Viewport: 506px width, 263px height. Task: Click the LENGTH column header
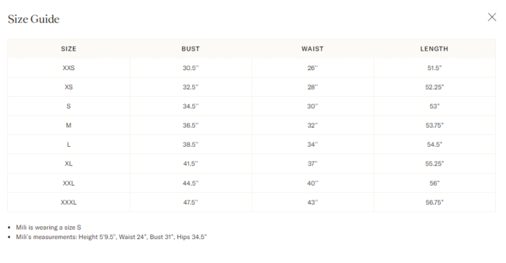click(x=434, y=48)
